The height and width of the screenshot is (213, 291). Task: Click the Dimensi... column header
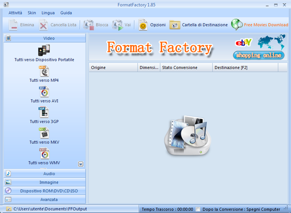tap(149, 67)
